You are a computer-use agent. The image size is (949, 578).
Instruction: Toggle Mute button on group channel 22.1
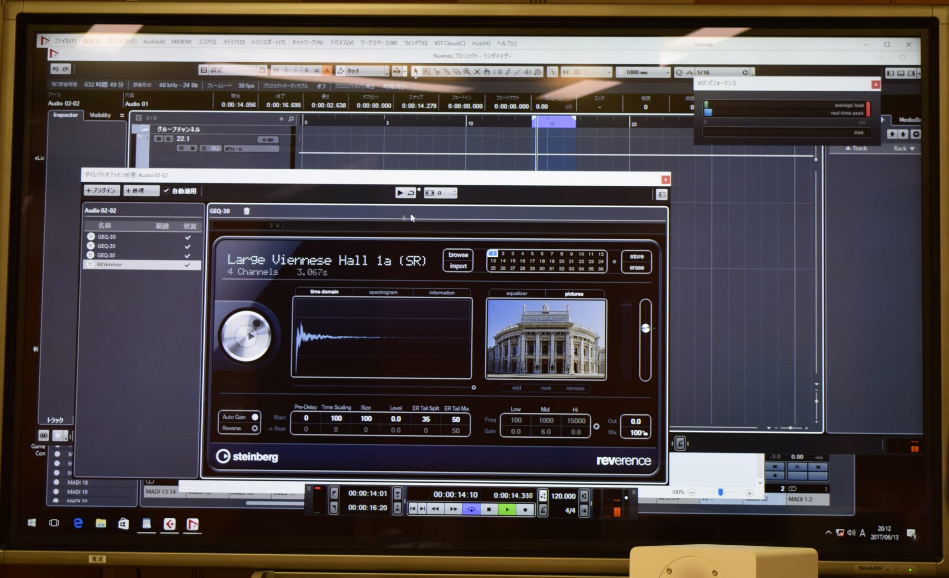[159, 139]
